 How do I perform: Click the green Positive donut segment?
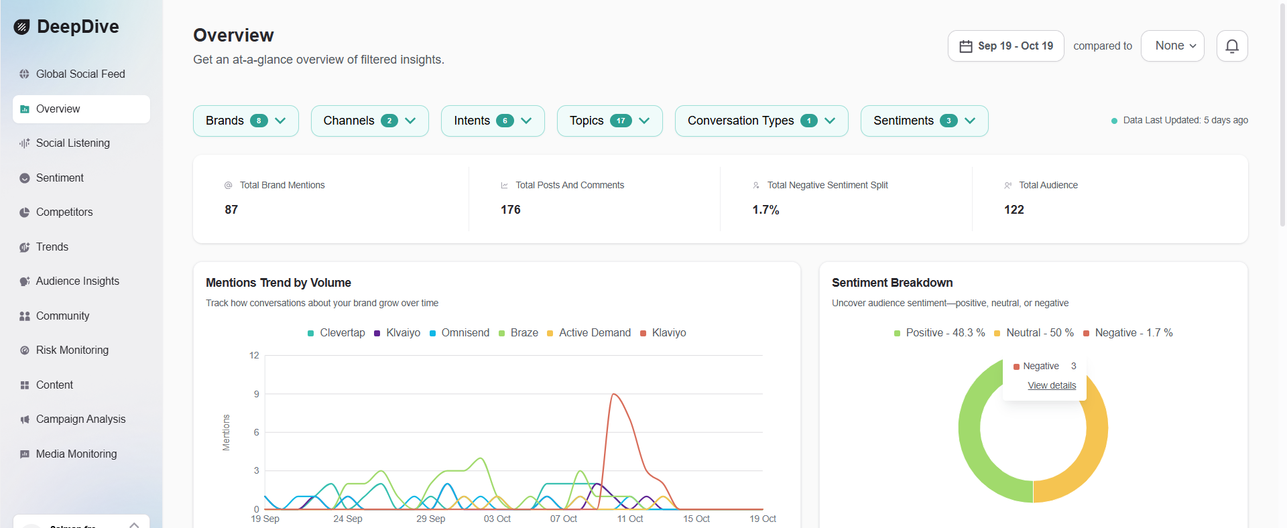pos(970,429)
